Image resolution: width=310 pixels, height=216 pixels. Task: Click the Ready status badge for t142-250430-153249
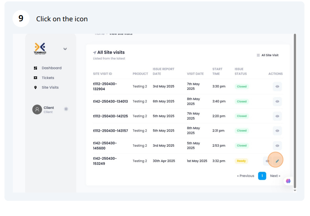point(241,161)
